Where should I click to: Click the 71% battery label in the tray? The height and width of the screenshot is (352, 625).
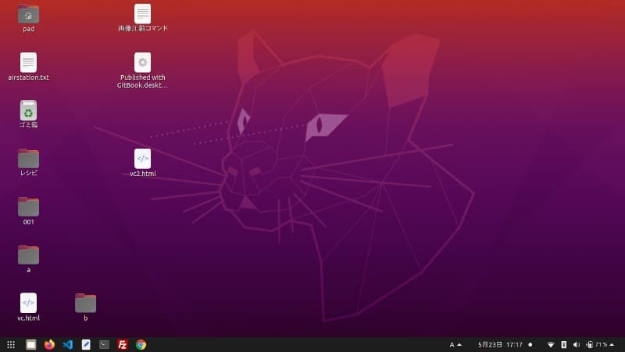pos(602,344)
